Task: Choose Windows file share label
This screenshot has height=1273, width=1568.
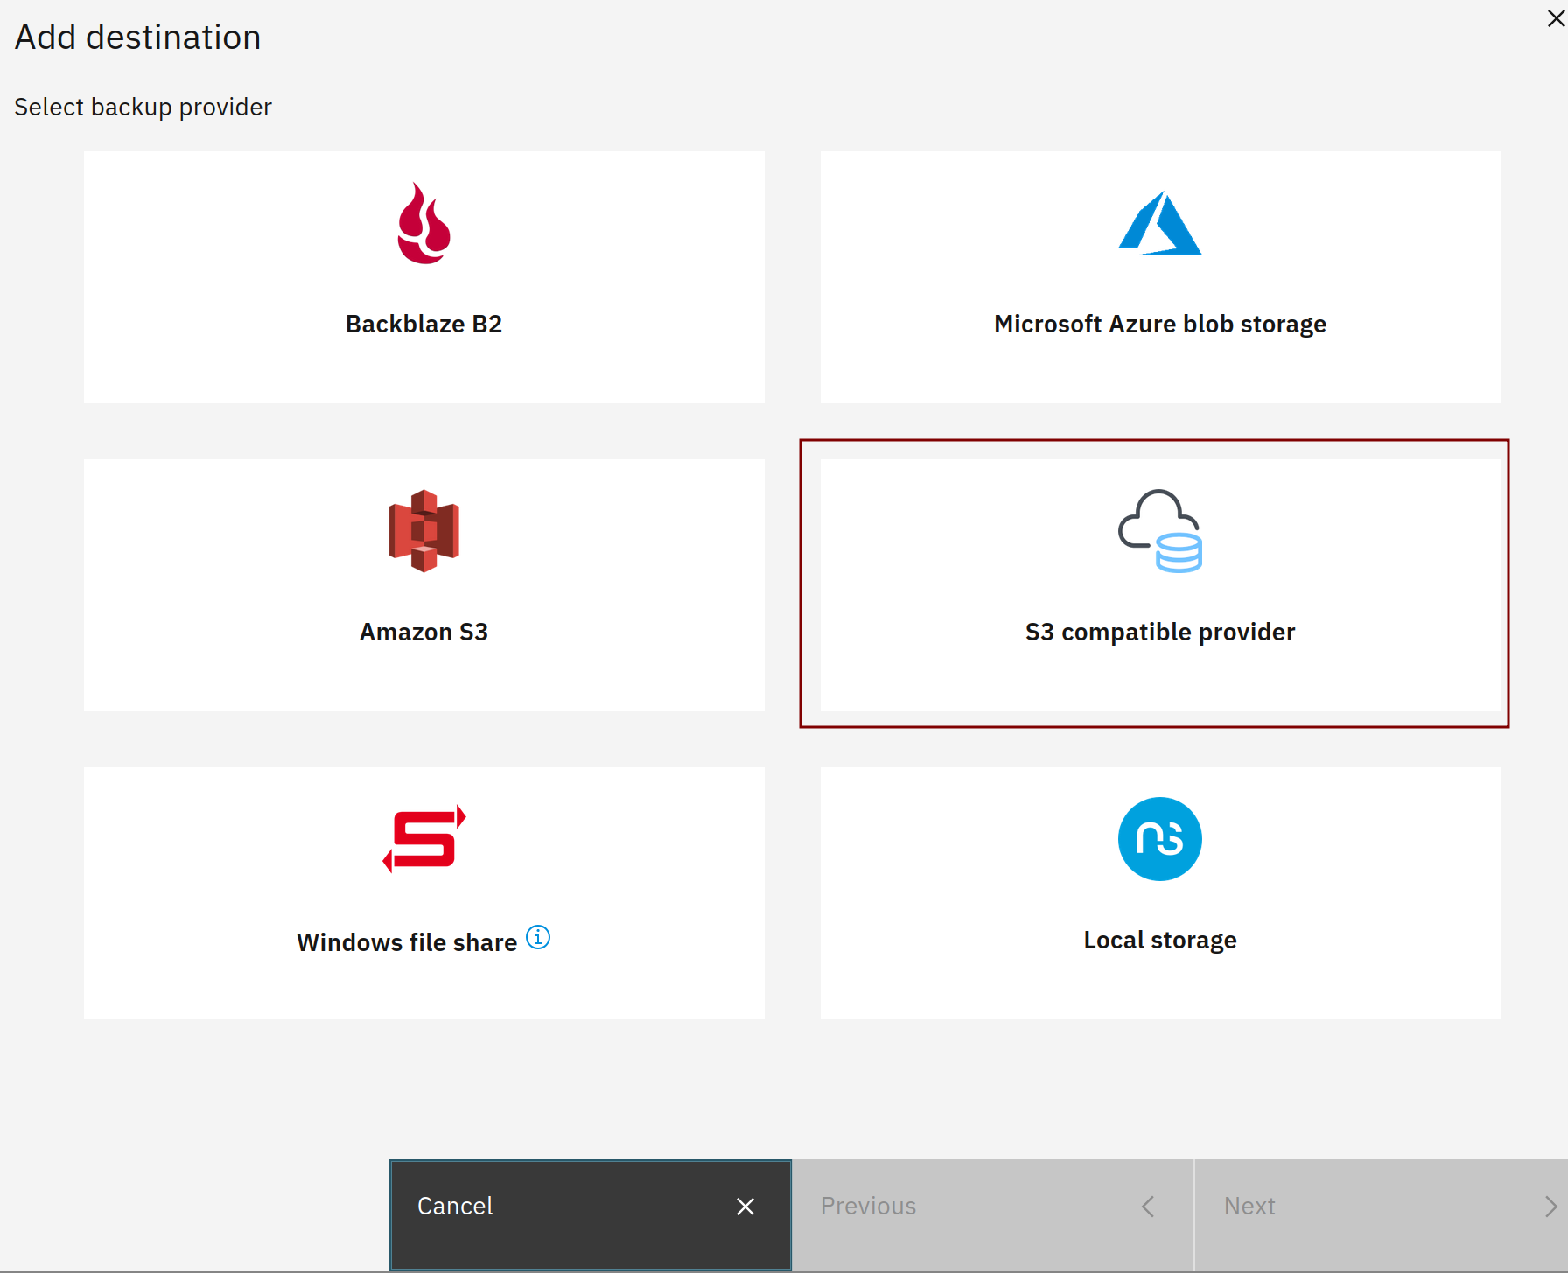Action: 407,942
